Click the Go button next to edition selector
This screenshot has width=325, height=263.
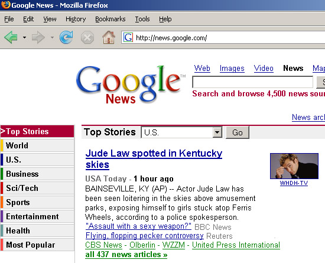pos(238,132)
